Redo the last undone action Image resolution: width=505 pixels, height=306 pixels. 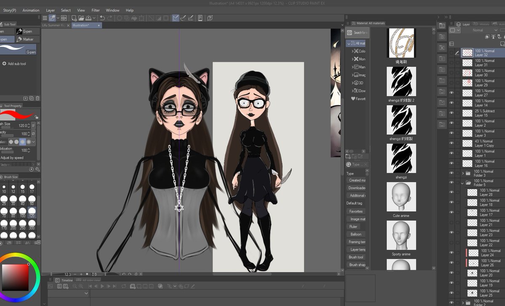click(109, 18)
